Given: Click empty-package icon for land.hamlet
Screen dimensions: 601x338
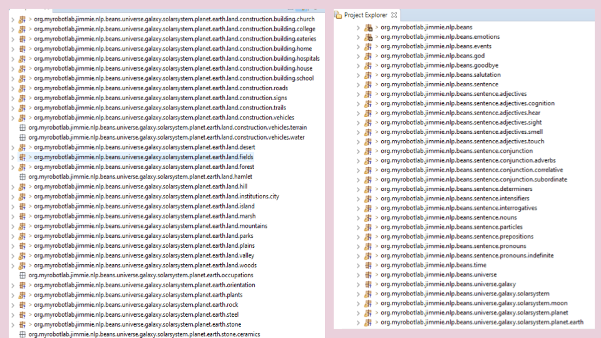Looking at the screenshot, I should point(23,177).
